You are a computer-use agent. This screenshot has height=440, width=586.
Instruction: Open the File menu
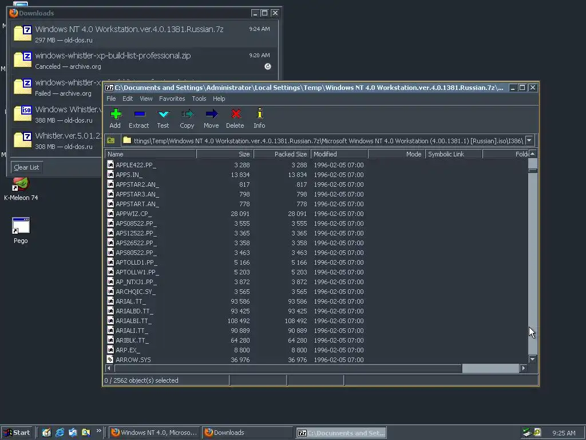coord(111,99)
